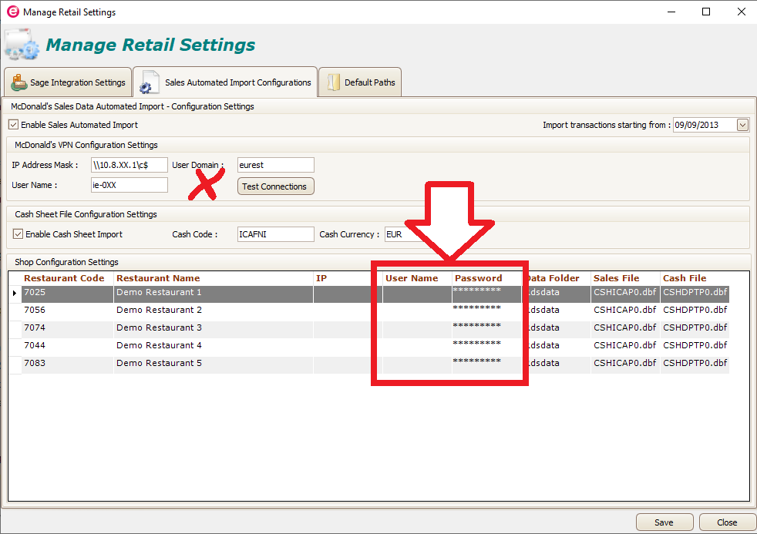This screenshot has width=757, height=534.
Task: Click the gear document icon on Sales Automated Import tab
Action: click(150, 82)
